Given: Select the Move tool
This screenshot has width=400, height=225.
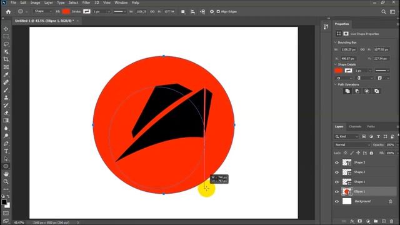Looking at the screenshot, I should (x=6, y=29).
